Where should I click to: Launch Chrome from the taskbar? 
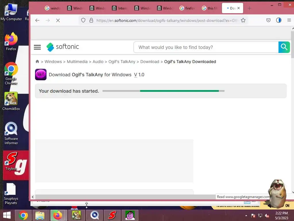pyautogui.click(x=23, y=215)
